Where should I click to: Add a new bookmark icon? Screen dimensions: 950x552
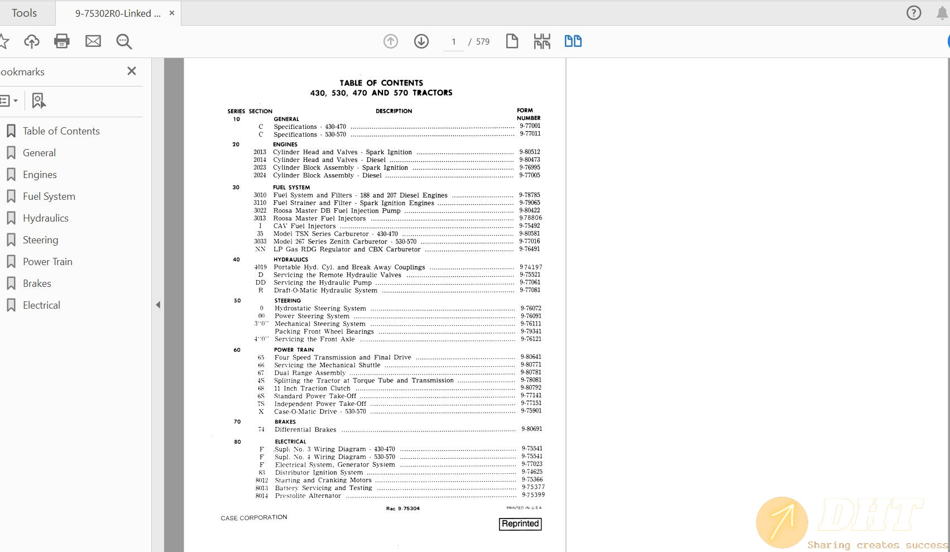38,101
